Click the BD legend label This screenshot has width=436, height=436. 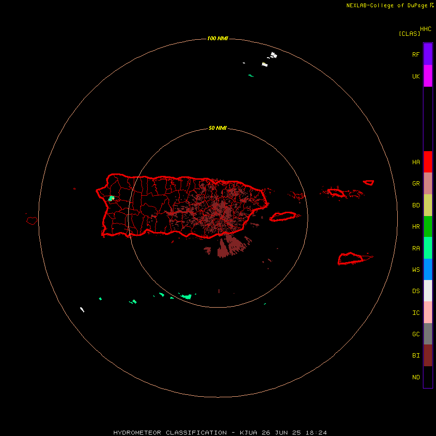(416, 205)
